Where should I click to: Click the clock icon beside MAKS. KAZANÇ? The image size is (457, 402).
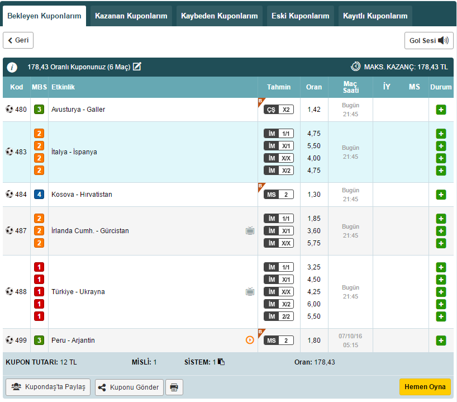tap(355, 67)
